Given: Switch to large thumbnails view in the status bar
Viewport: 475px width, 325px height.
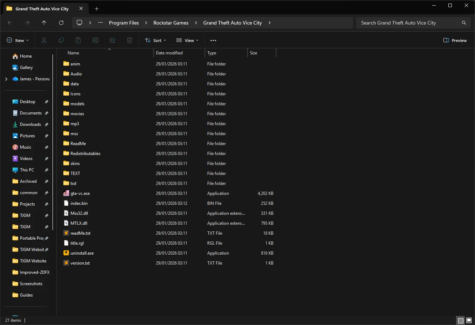Looking at the screenshot, I should [x=469, y=320].
